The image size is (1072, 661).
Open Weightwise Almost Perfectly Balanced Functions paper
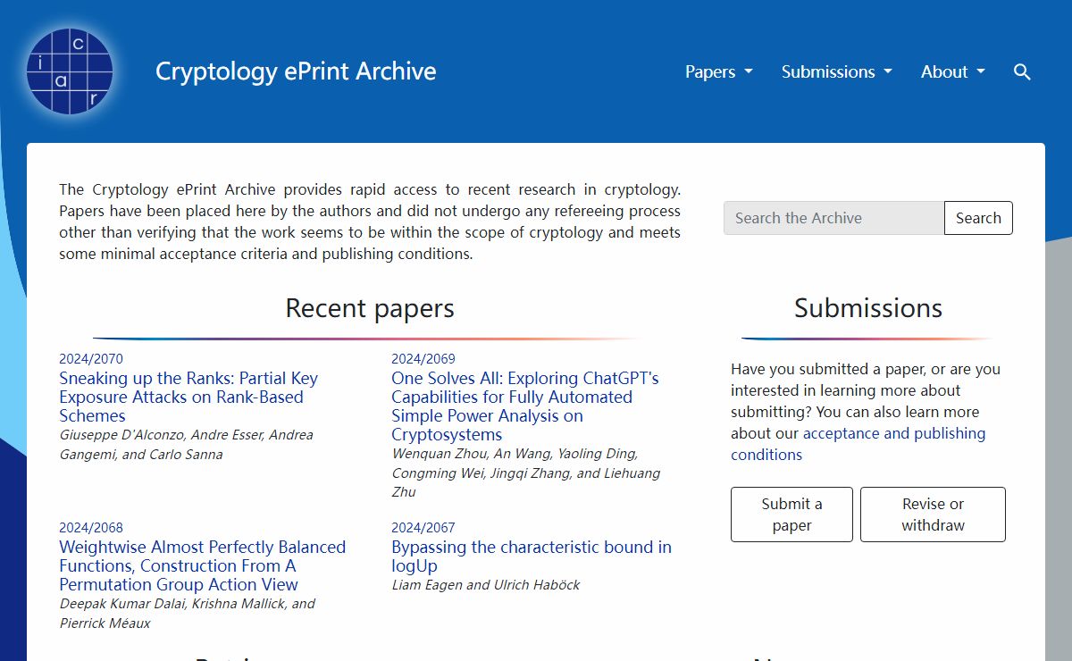click(202, 565)
